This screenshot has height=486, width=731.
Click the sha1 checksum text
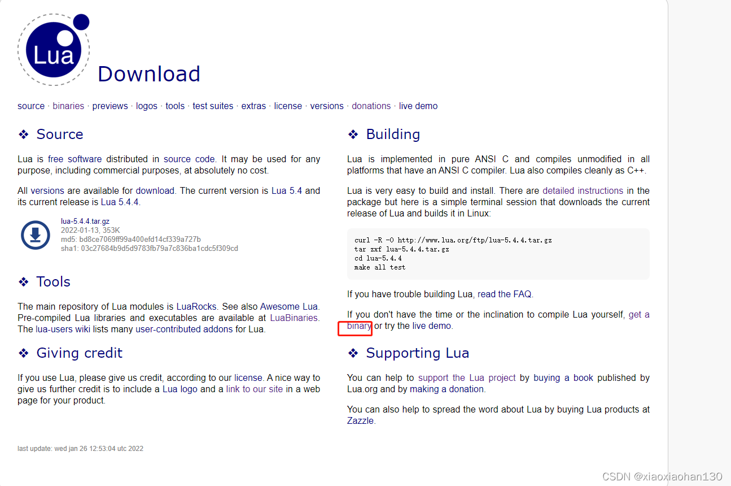(x=150, y=248)
